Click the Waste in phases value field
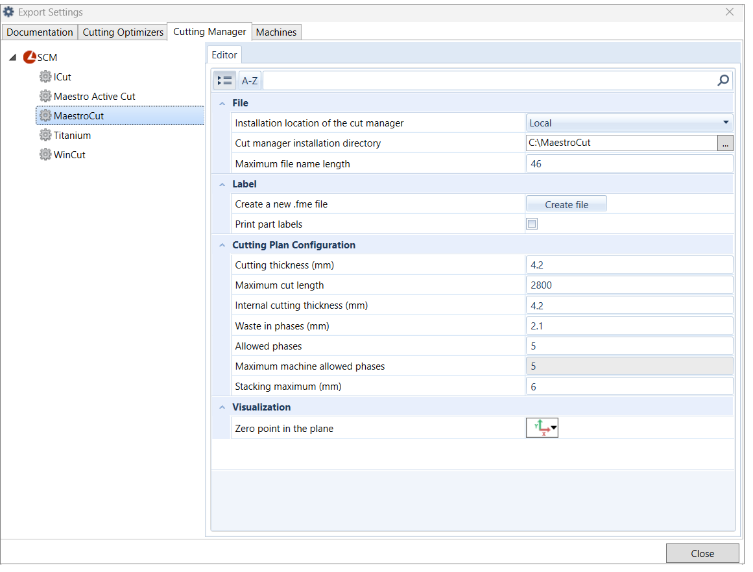Image resolution: width=753 pixels, height=572 pixels. point(630,326)
